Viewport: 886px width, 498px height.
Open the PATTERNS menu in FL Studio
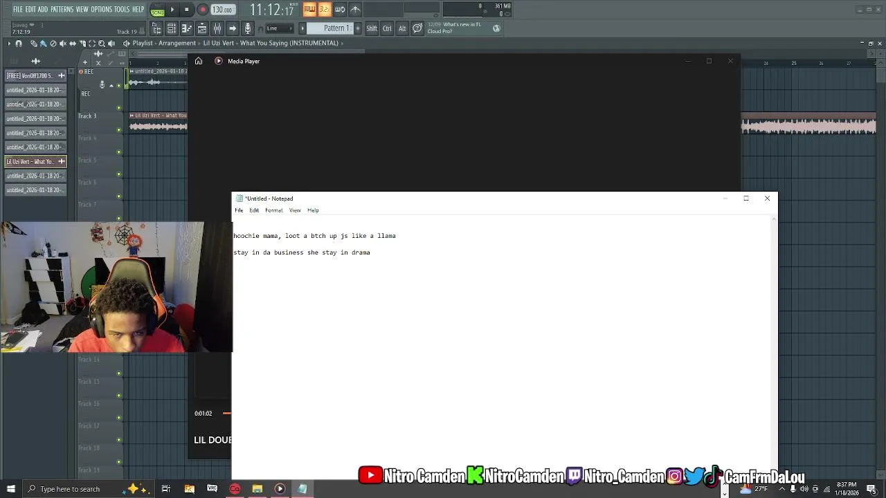[x=62, y=10]
